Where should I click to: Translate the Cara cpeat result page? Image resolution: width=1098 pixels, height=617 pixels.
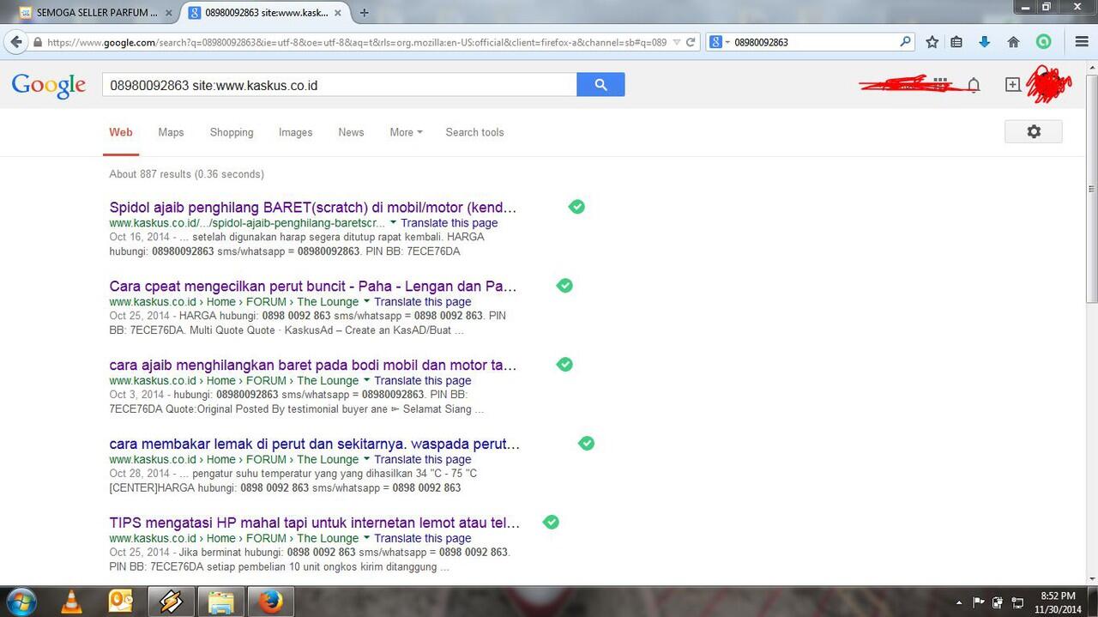[422, 302]
